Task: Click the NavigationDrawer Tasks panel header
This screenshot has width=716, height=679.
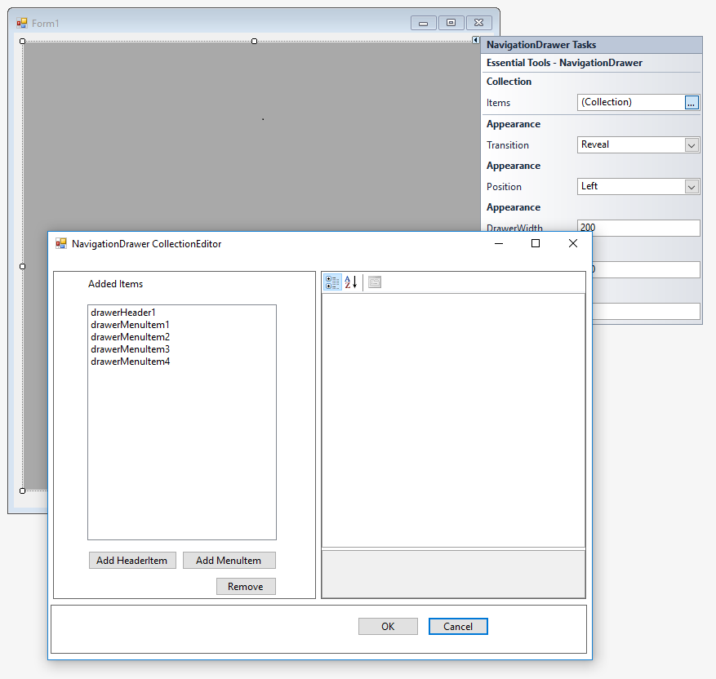Action: coord(591,45)
